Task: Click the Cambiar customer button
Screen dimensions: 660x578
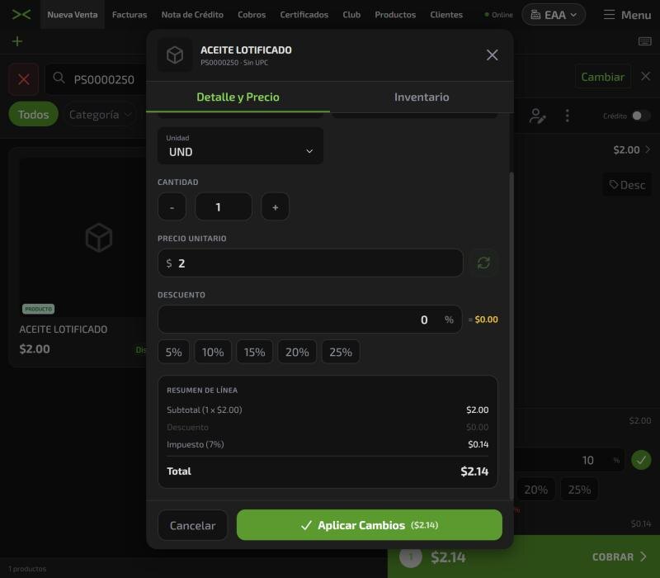Action: (603, 77)
